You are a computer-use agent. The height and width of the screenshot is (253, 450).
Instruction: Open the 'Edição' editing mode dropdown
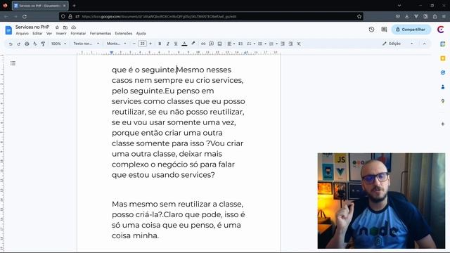(x=398, y=44)
